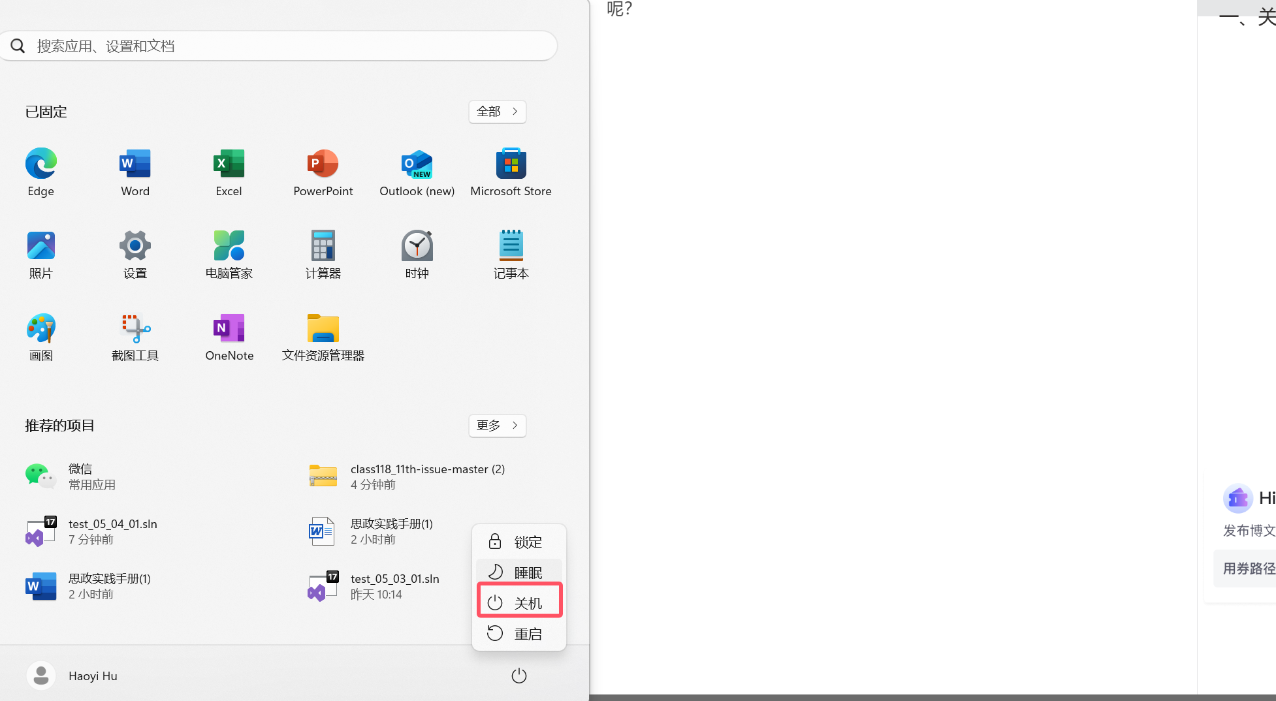Viewport: 1276px width, 701px height.
Task: Open 设置 (Settings) app
Action: click(135, 255)
